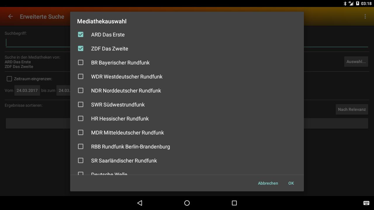
Task: Toggle Zeitraum eingrenzen checkbox
Action: pyautogui.click(x=9, y=79)
